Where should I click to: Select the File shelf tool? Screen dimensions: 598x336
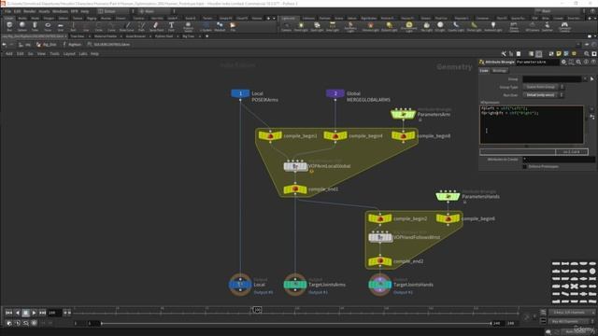tap(233, 26)
